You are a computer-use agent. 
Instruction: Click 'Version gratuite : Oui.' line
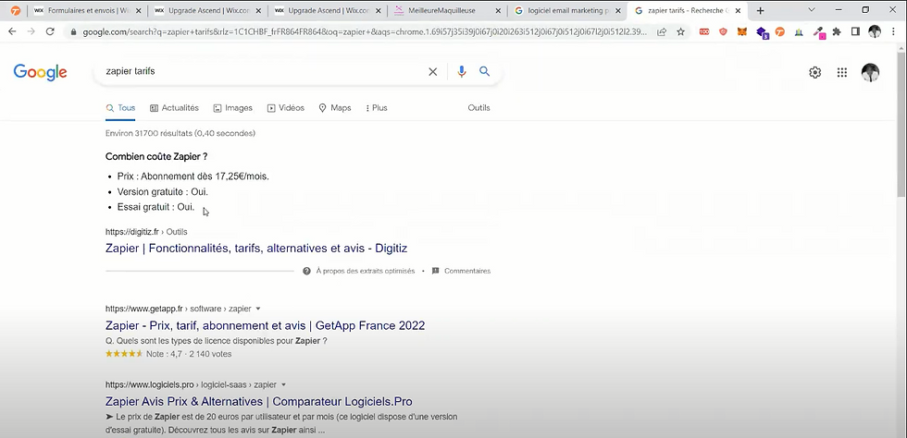point(163,192)
